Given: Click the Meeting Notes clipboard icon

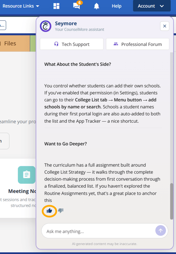Looking at the screenshot, I should 27,175.
